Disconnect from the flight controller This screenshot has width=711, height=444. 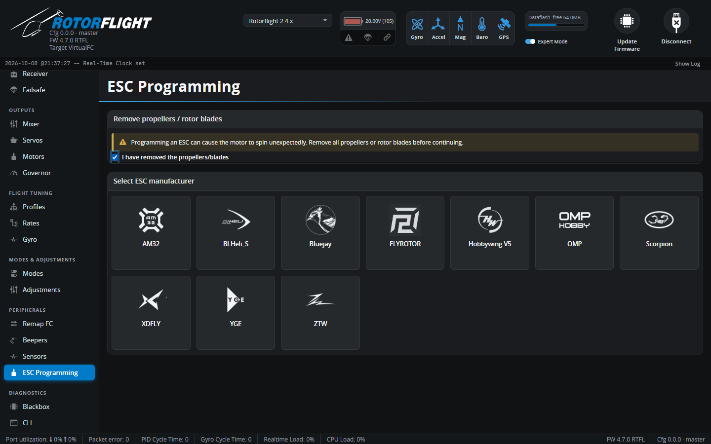(x=676, y=27)
